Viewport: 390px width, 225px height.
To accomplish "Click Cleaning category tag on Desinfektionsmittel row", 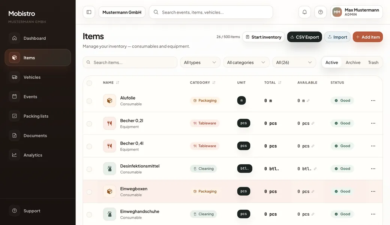I will click(x=203, y=168).
